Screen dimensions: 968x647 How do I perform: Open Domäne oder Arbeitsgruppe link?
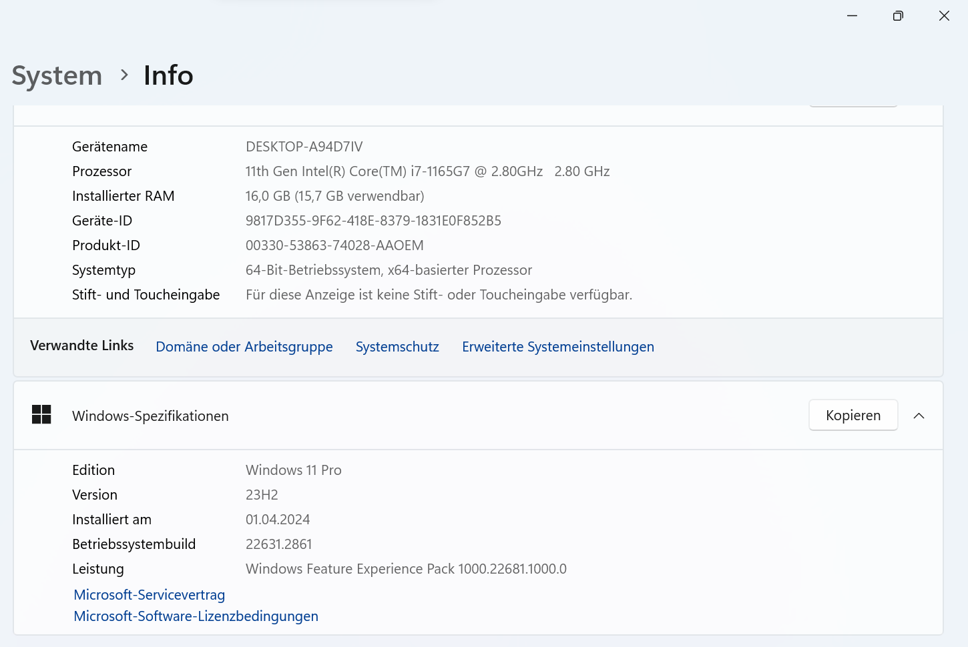coord(244,347)
